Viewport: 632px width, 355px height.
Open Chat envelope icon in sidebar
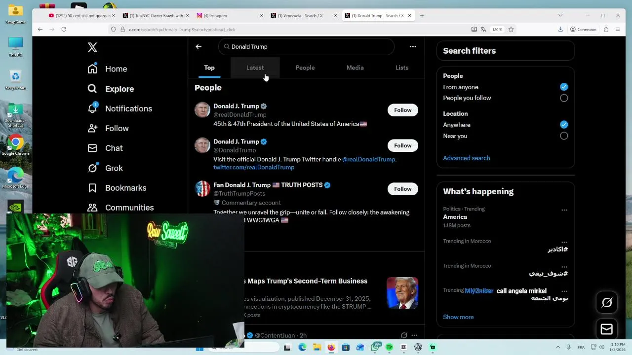pos(92,148)
